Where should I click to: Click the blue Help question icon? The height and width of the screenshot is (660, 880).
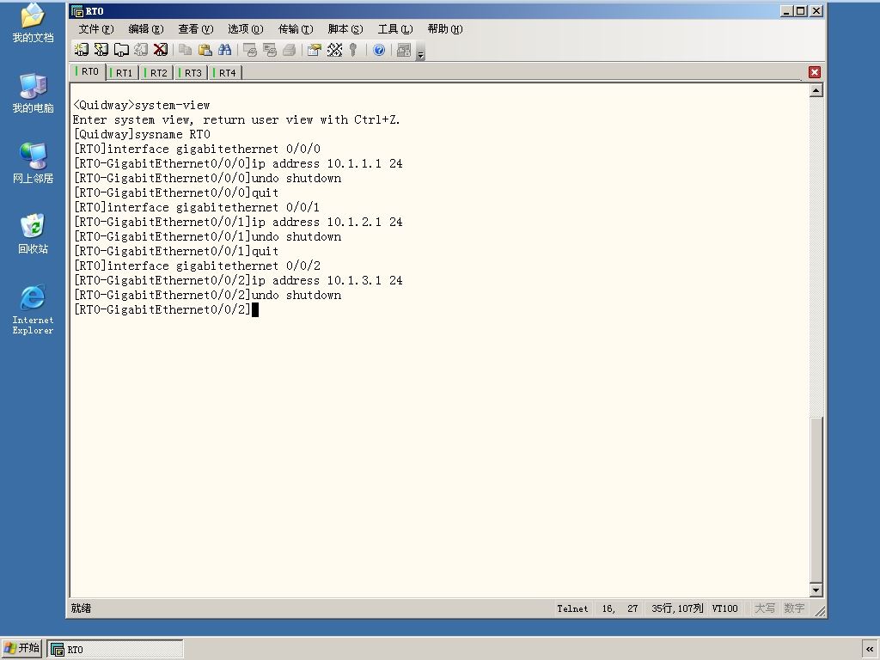click(379, 50)
